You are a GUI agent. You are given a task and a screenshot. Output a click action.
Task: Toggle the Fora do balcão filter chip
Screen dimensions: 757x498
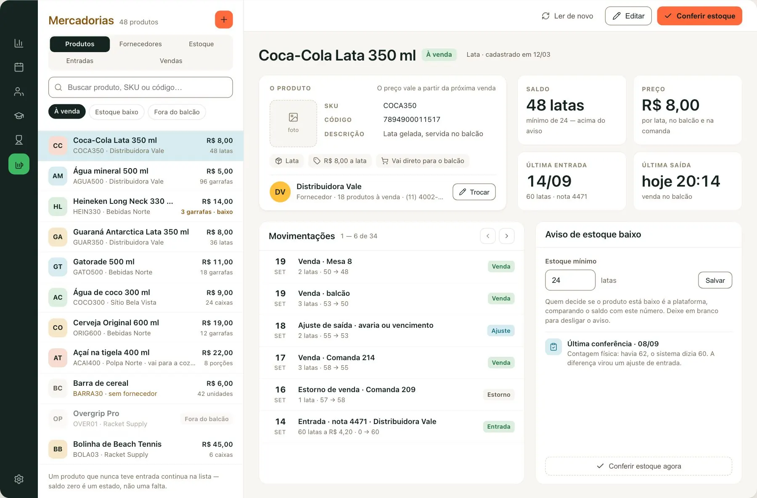(177, 112)
